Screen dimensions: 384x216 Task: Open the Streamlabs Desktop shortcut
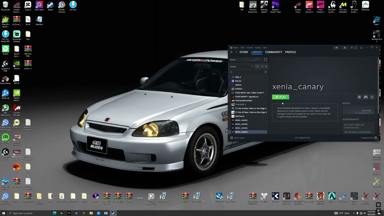coord(16,36)
